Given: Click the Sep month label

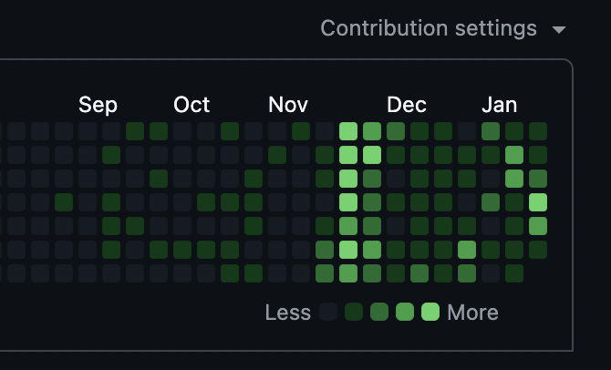Looking at the screenshot, I should (98, 105).
